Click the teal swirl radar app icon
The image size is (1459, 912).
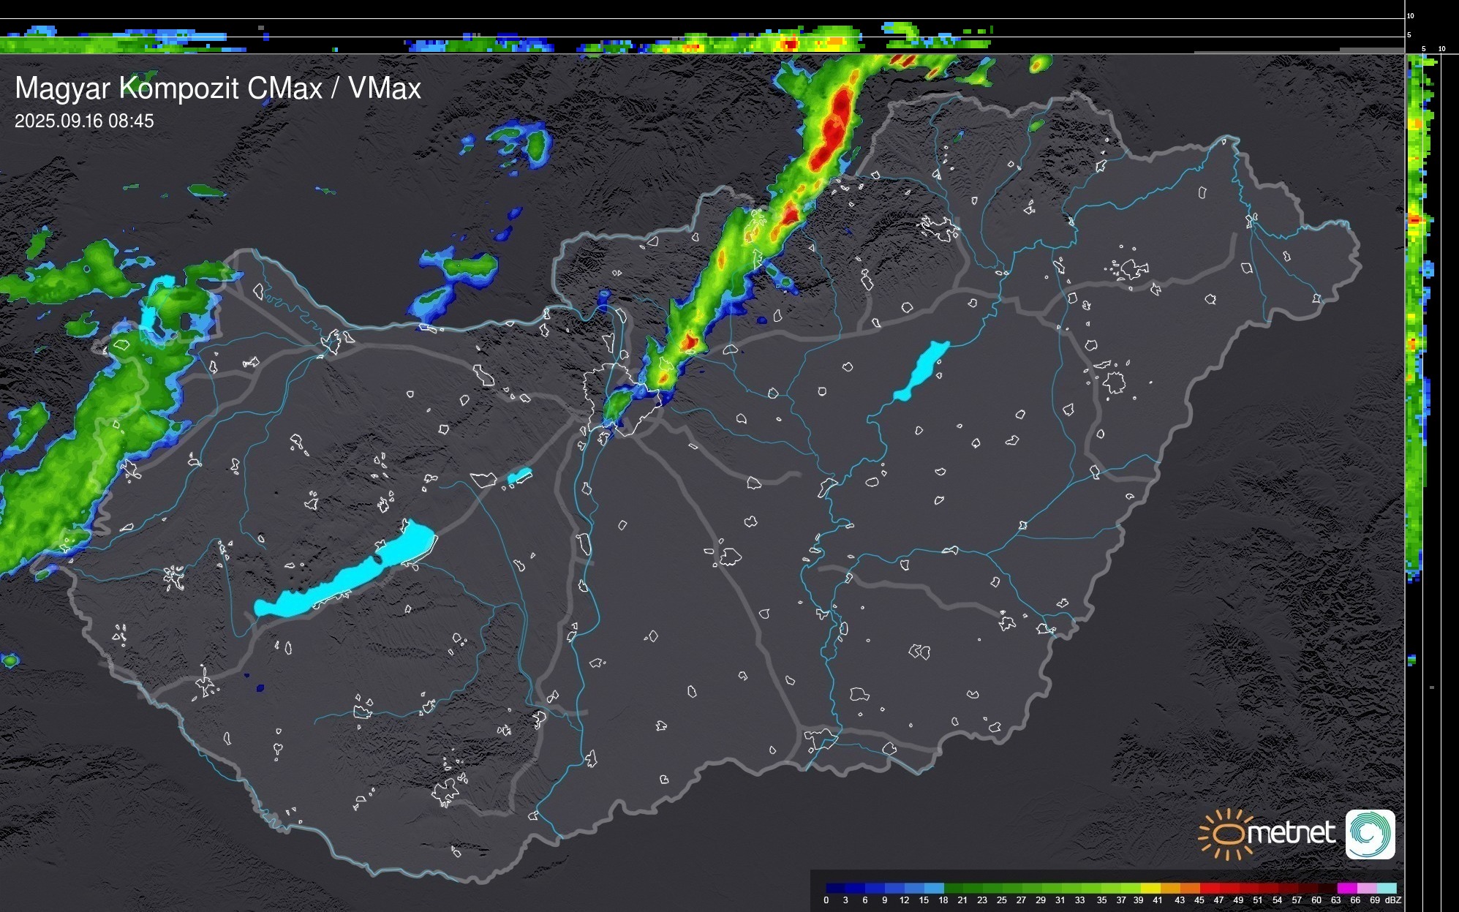(x=1370, y=834)
